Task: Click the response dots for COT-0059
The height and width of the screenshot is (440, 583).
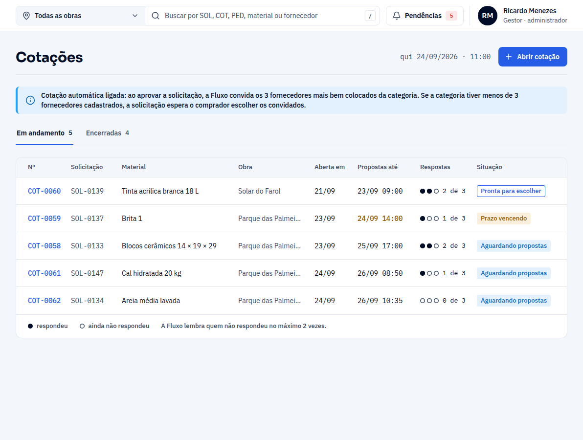Action: point(429,219)
